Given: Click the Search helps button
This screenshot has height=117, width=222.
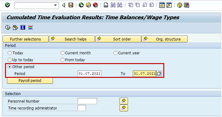Looking at the screenshot, I should 72,39.
